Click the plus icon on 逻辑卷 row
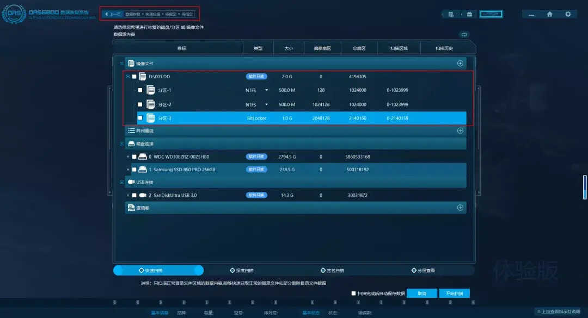 click(x=460, y=208)
